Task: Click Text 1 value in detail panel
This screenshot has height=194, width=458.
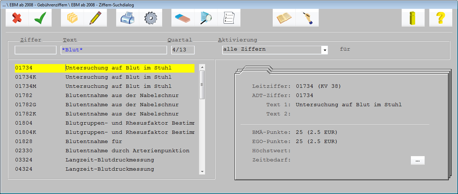Action: [x=349, y=105]
